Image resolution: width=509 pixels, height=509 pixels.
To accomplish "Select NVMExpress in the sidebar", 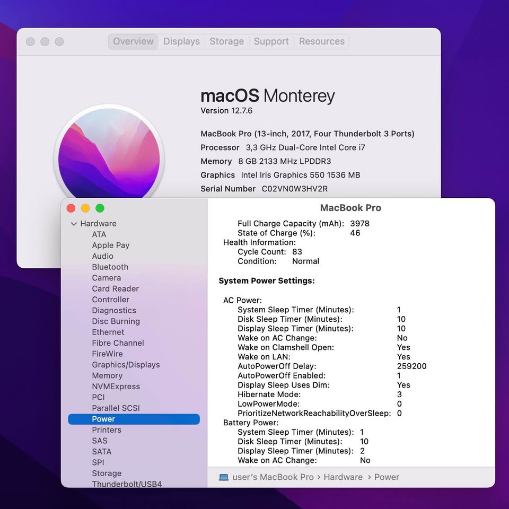I will click(x=116, y=387).
